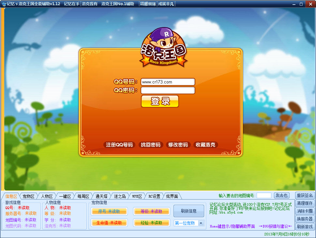Click the 经验:未读取 pet button
The height and width of the screenshot is (238, 316).
[151, 223]
